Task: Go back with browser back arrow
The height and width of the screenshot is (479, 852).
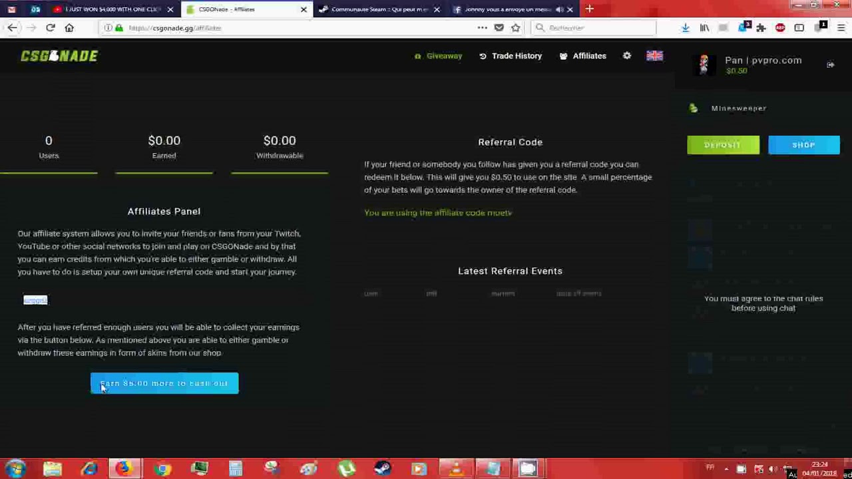Action: tap(12, 28)
